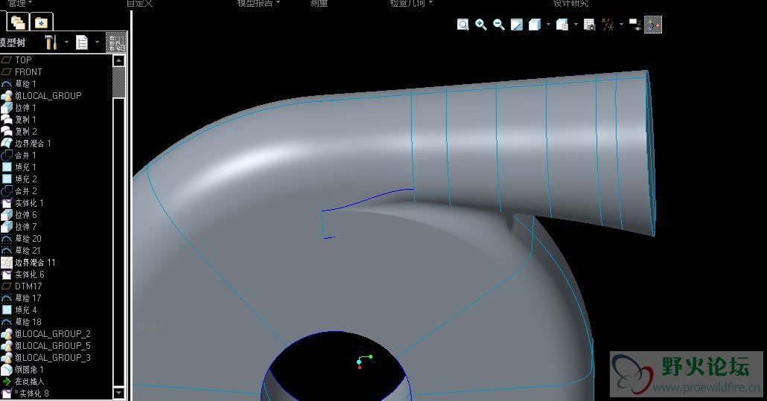This screenshot has height=401, width=767.
Task: Select the TOP datum plane
Action: pos(16,60)
